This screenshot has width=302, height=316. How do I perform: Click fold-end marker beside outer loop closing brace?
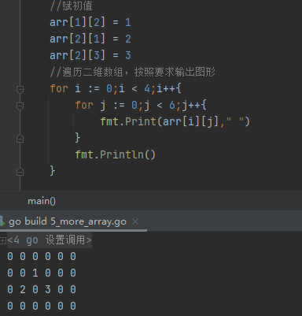(20, 172)
